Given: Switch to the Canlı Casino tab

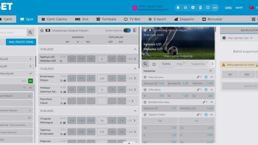Looking at the screenshot, I should 54,19.
